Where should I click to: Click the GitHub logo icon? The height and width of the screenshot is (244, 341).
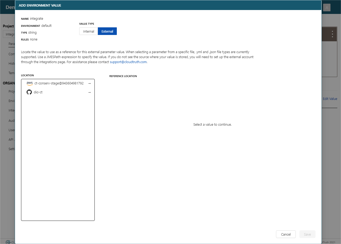coord(29,92)
